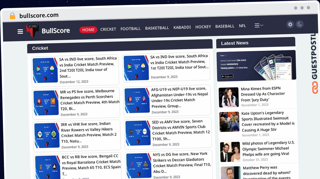Viewport: 320px width, 179px height.
Task: Click SA vs IND 2nd T20I thumbnail
Action: (45, 70)
